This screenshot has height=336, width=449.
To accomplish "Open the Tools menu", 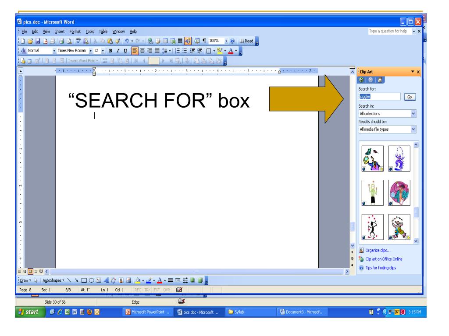I will pyautogui.click(x=89, y=31).
